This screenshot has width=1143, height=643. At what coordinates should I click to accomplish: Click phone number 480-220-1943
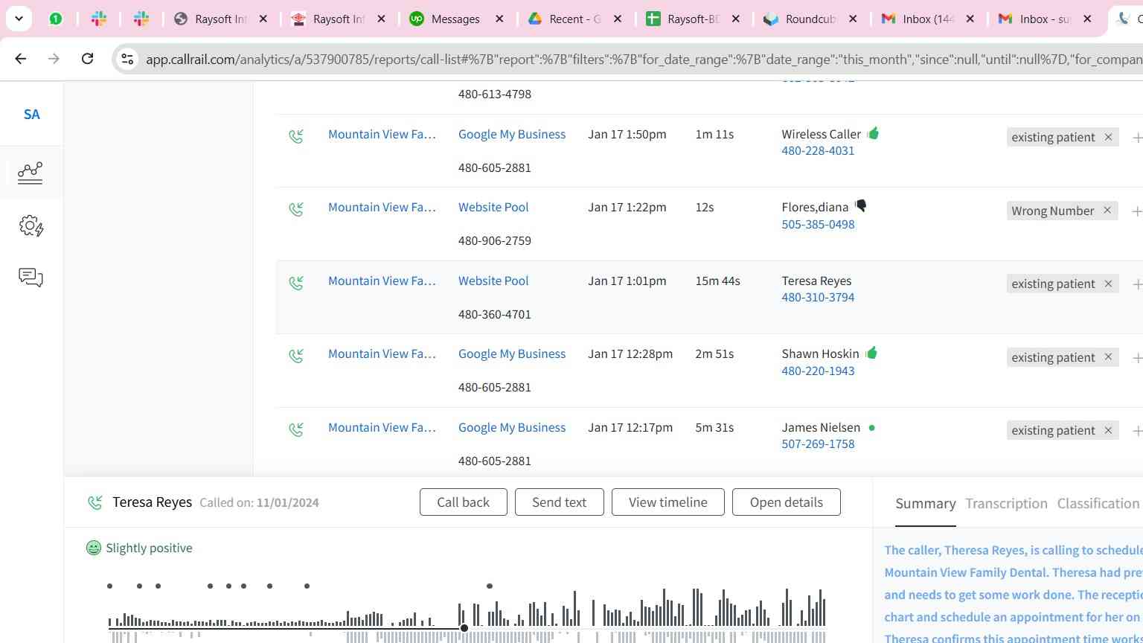818,371
